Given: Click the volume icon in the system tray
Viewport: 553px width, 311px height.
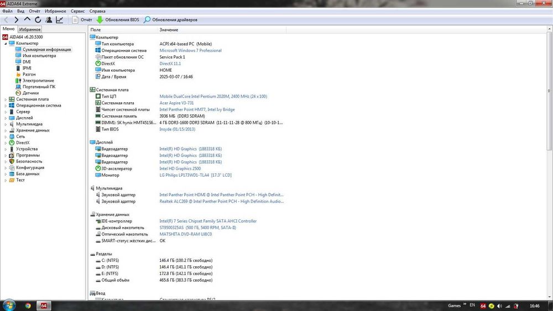Looking at the screenshot, I should tap(499, 306).
